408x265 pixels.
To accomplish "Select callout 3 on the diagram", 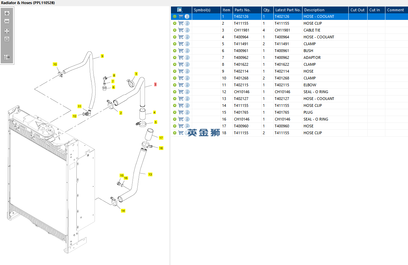I will point(136,74).
